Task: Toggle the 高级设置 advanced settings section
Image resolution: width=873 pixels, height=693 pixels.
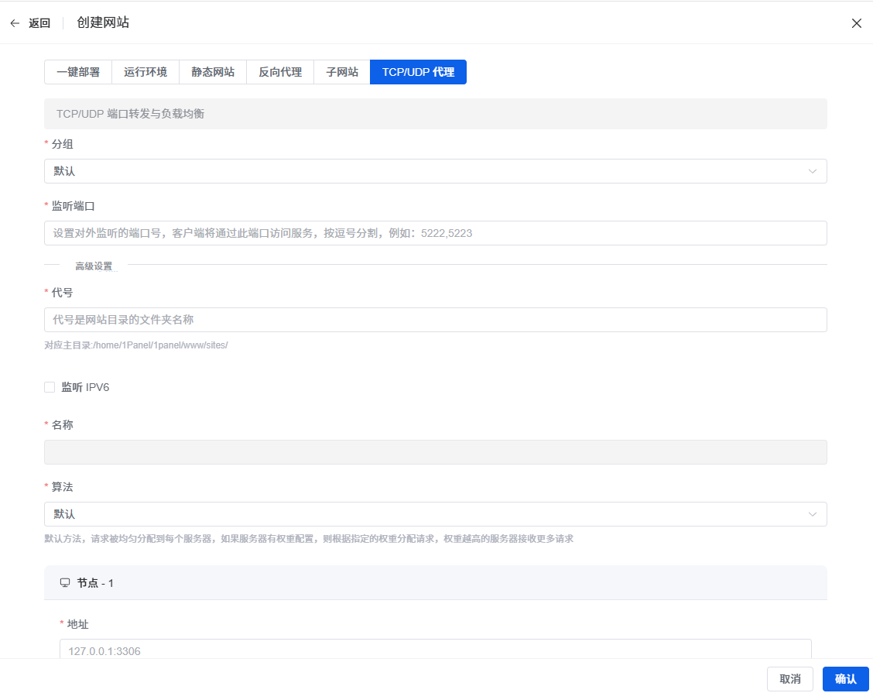Action: [94, 266]
